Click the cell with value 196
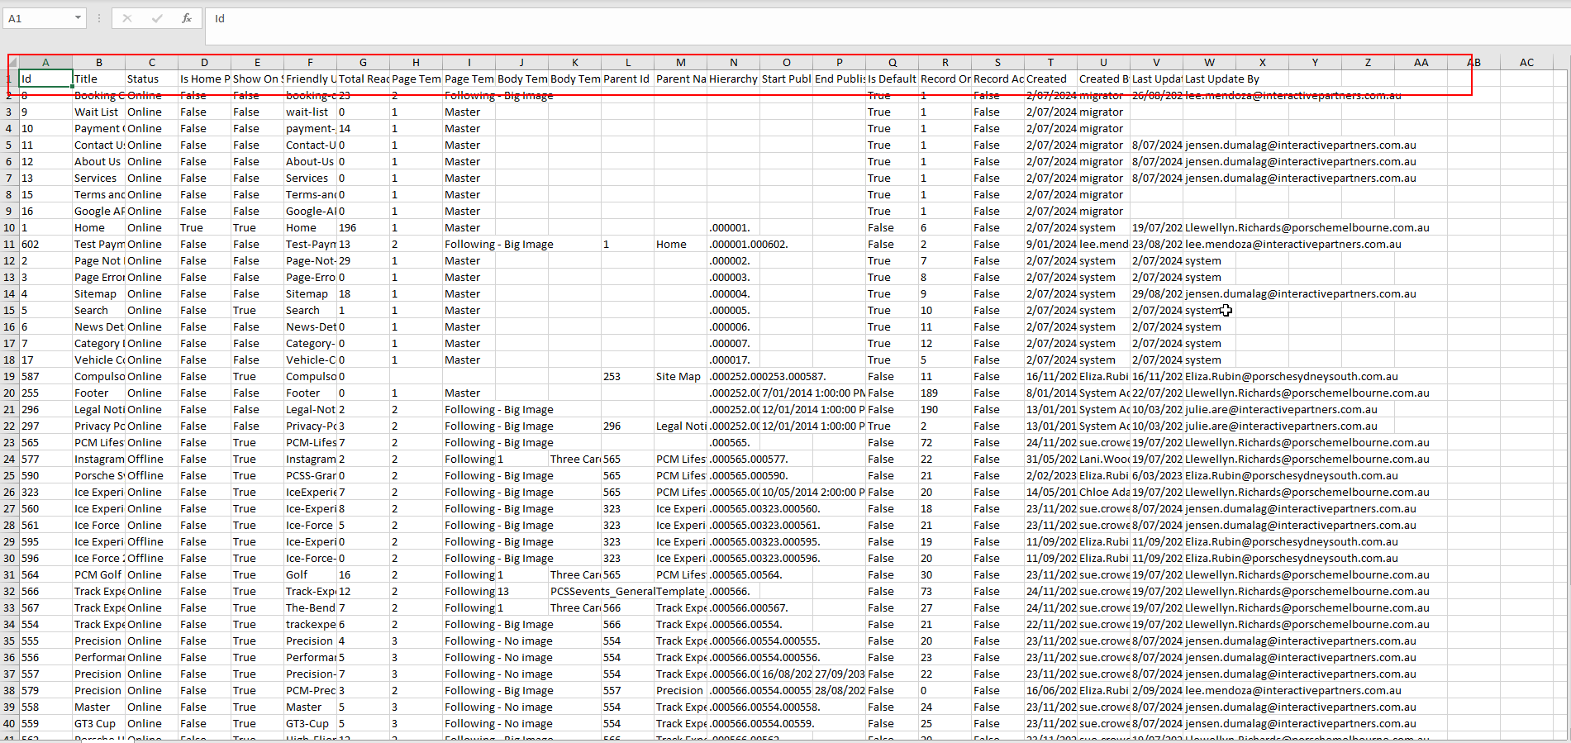This screenshot has height=743, width=1571. pyautogui.click(x=363, y=227)
